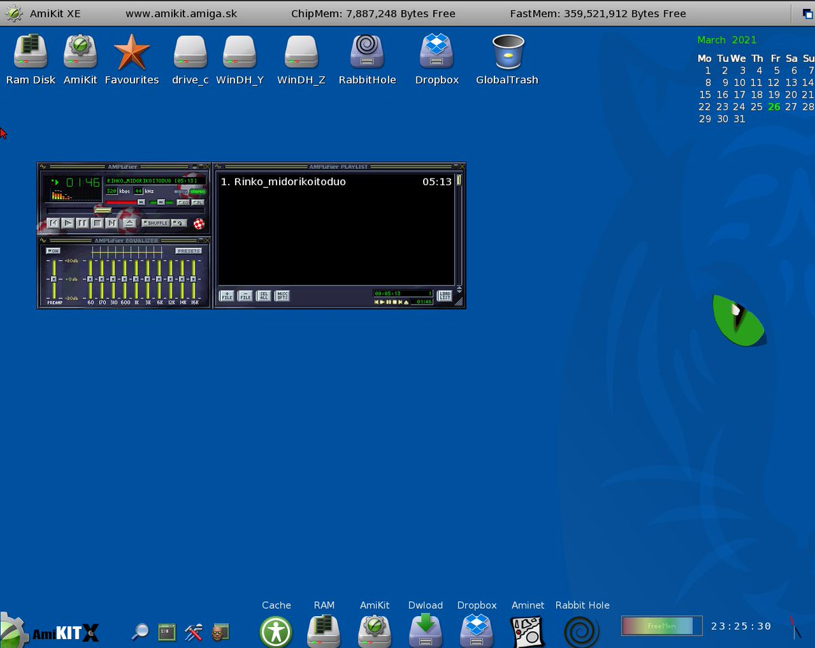This screenshot has height=648, width=815.
Task: Toggle the EQ window button
Action: pyautogui.click(x=183, y=202)
